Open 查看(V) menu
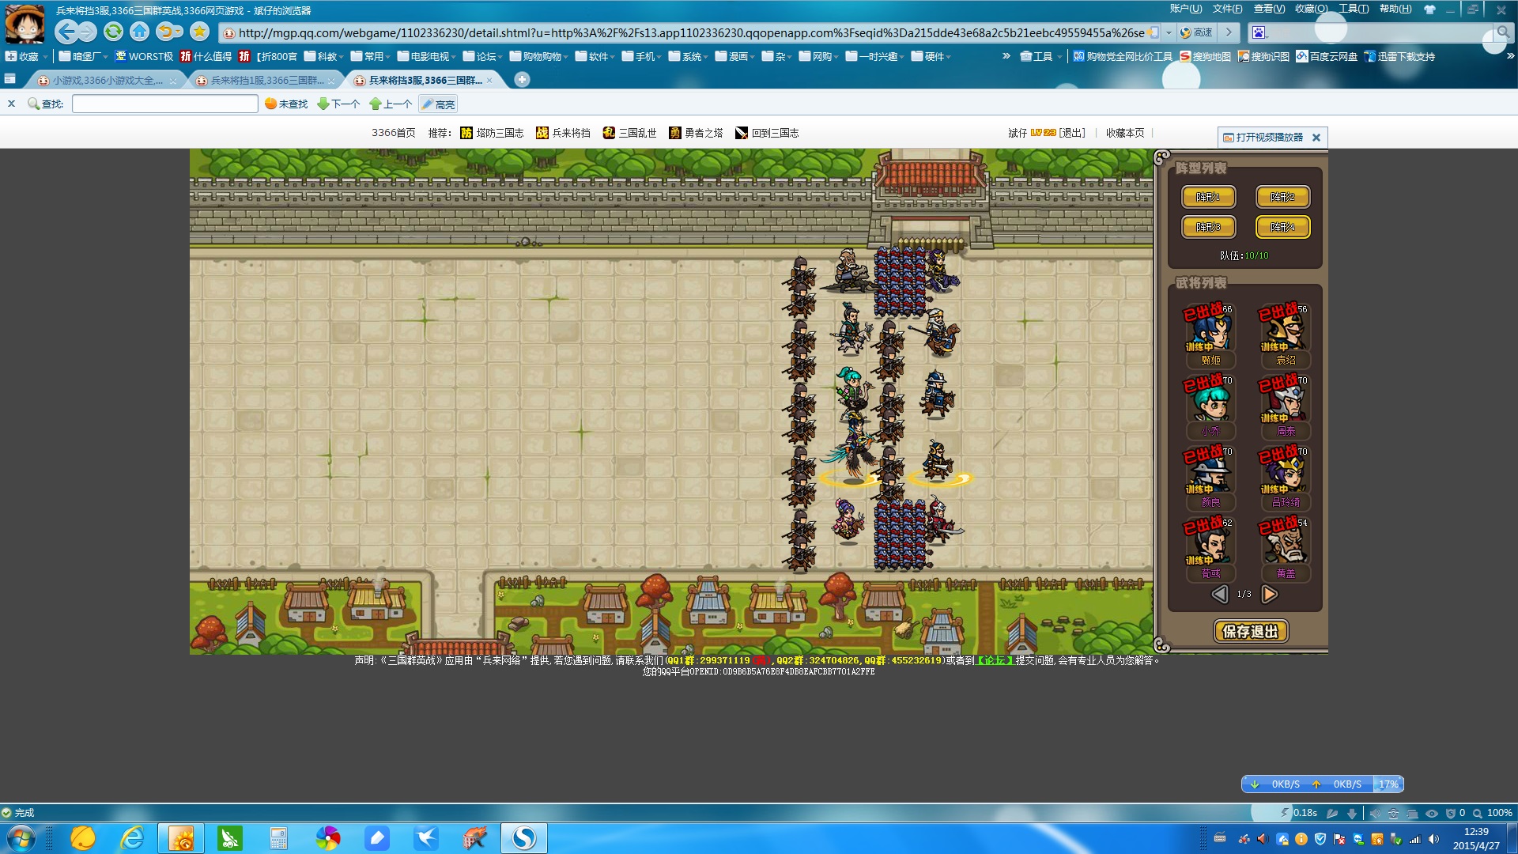 [x=1269, y=9]
